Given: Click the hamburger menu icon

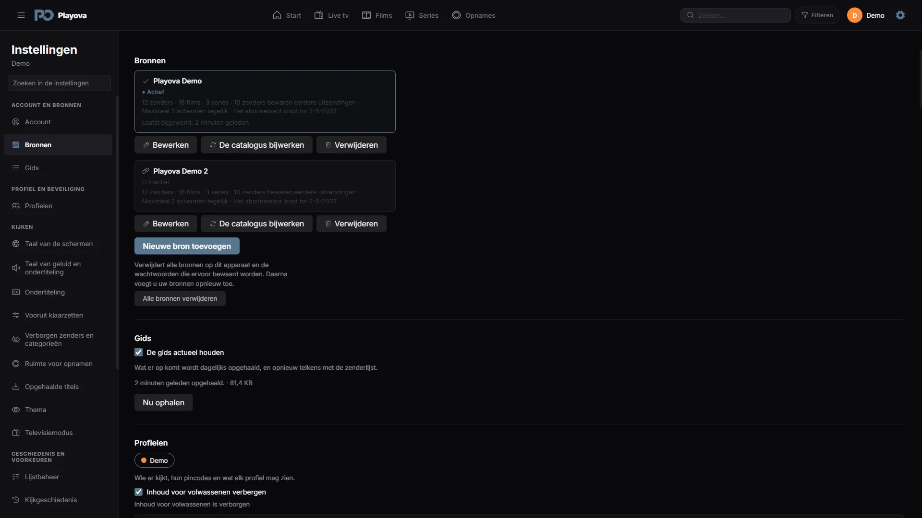Looking at the screenshot, I should tap(21, 15).
